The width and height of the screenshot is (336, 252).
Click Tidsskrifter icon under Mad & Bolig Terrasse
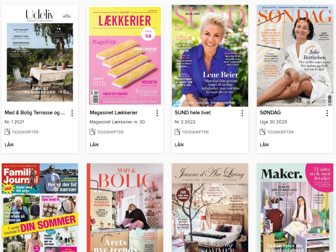tap(7, 132)
